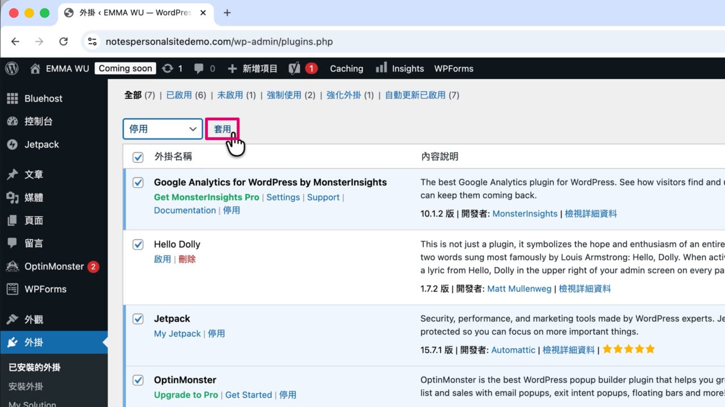This screenshot has width=725, height=407.
Task: Sort by 外掛名稱 column header
Action: pyautogui.click(x=173, y=157)
